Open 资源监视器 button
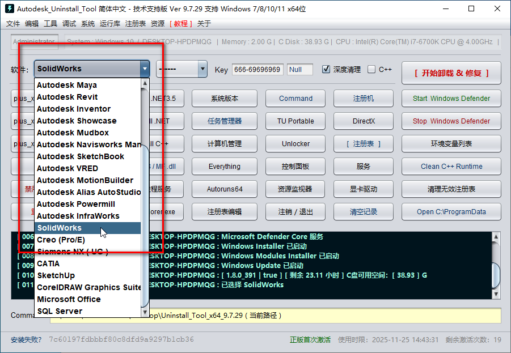 coord(295,189)
